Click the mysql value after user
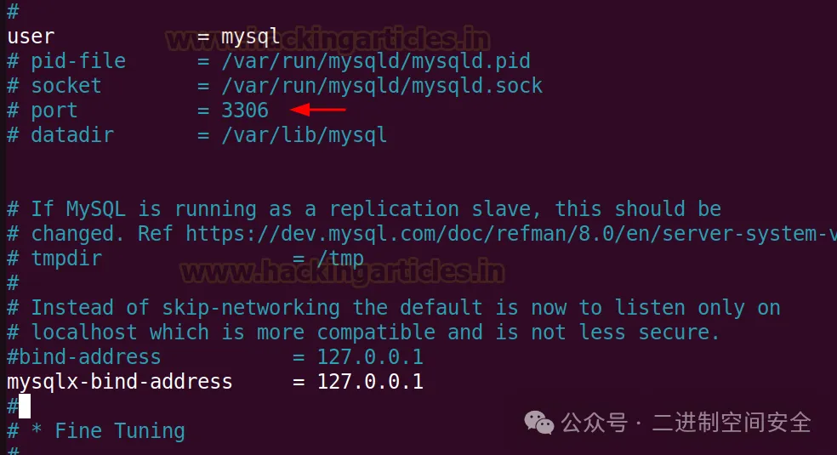 (x=250, y=37)
